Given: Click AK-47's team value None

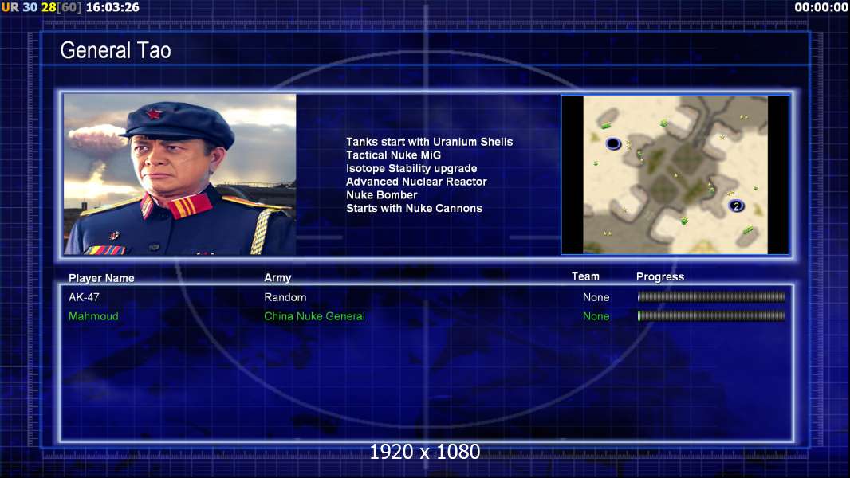Looking at the screenshot, I should (x=596, y=297).
